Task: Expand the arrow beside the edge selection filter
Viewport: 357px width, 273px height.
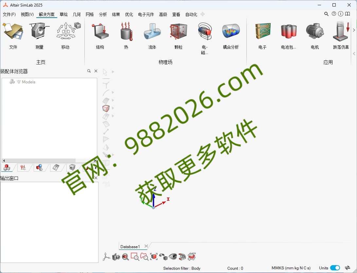Action: (113, 93)
